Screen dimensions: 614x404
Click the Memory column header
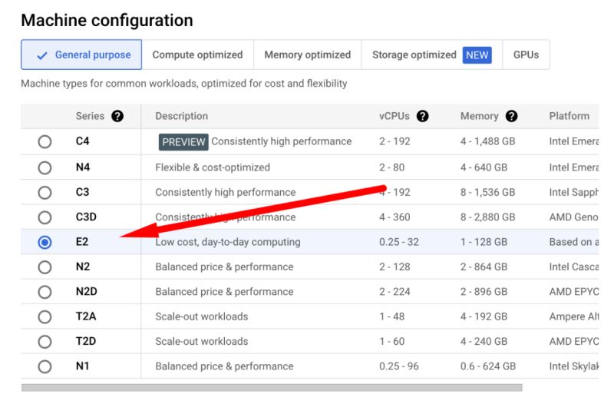click(479, 116)
